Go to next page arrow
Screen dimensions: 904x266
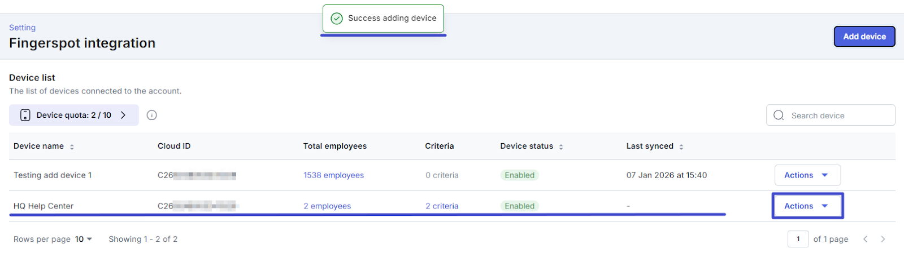883,239
